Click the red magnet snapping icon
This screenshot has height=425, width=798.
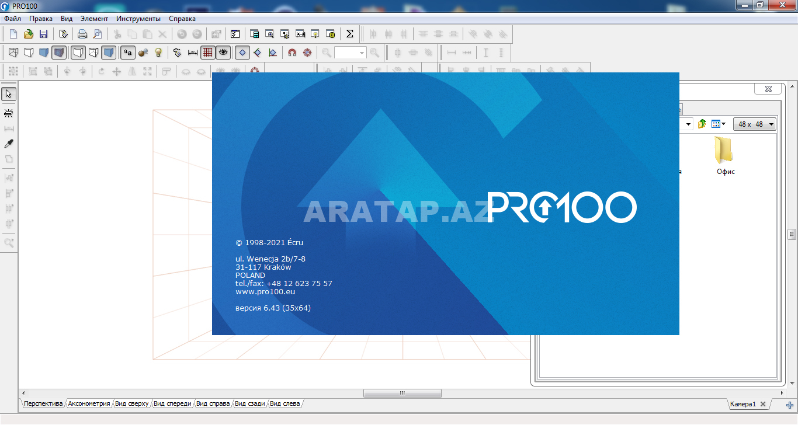tap(292, 53)
